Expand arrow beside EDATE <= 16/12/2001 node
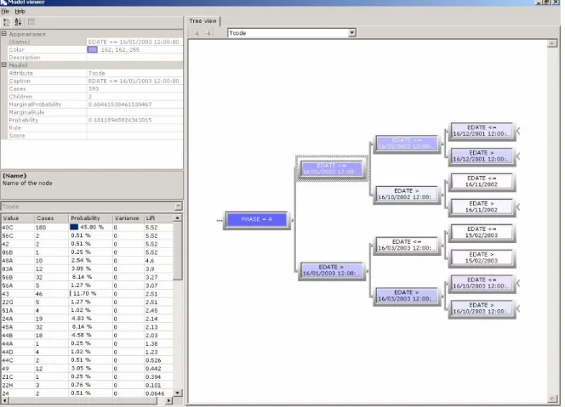 [518, 131]
